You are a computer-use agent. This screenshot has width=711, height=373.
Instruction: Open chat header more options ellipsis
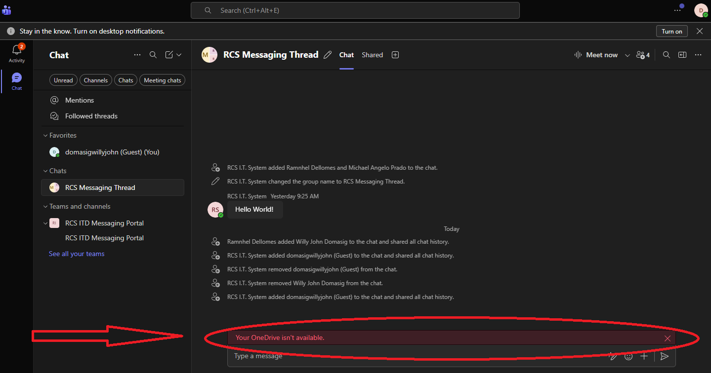point(698,55)
